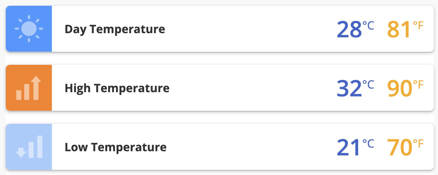Click empty space in the Low Temperature card

click(x=249, y=147)
